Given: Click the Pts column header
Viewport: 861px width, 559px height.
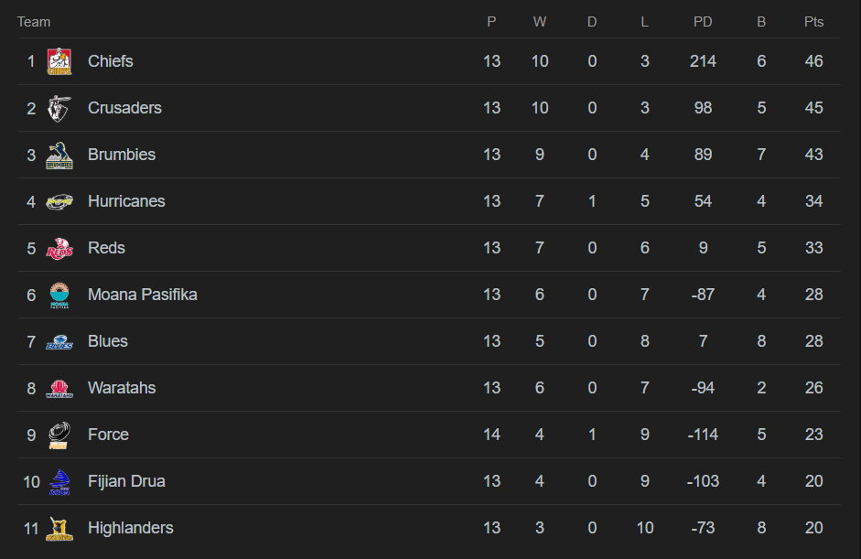Looking at the screenshot, I should [813, 22].
